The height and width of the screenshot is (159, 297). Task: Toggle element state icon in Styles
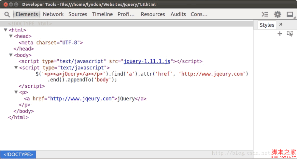(x=290, y=34)
